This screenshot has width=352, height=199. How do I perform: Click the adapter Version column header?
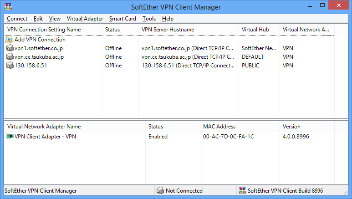point(291,127)
